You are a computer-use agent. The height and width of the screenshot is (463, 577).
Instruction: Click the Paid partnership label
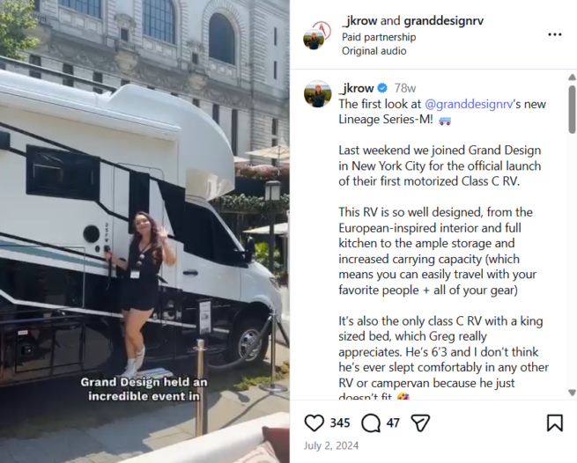[x=379, y=37]
